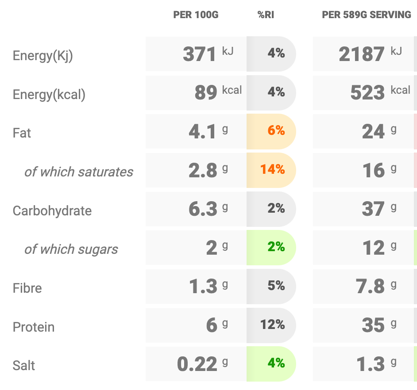Click the 7.8 g fibre serving value
Image resolution: width=417 pixels, height=390 pixels.
point(370,287)
